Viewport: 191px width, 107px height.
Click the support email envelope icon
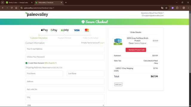pos(143,15)
